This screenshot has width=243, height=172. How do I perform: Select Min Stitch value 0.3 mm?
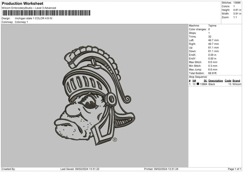(213, 66)
